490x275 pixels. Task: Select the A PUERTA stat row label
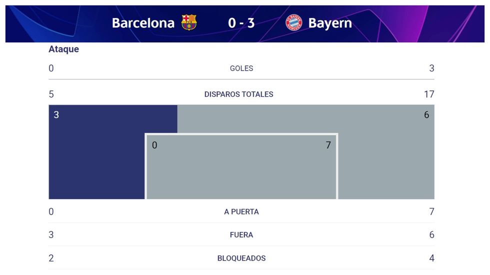coord(241,212)
